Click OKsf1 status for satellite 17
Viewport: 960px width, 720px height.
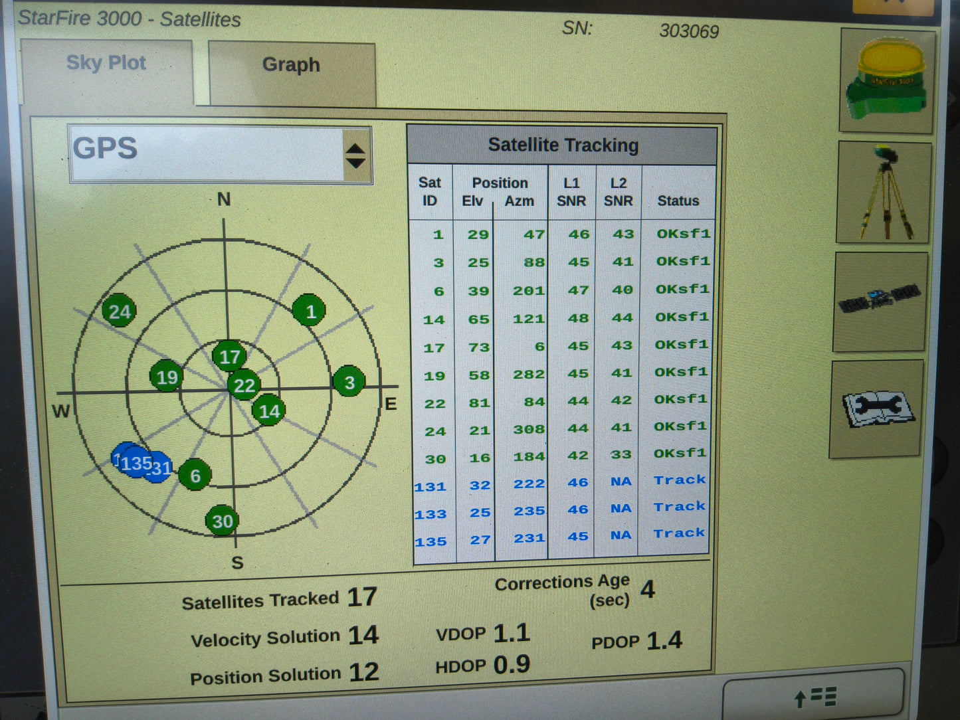682,345
